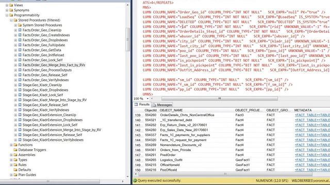Select Stage.Geo_KladrExtension_VerifyIndexes tree row
The height and width of the screenshot is (185, 330).
pyautogui.click(x=53, y=140)
